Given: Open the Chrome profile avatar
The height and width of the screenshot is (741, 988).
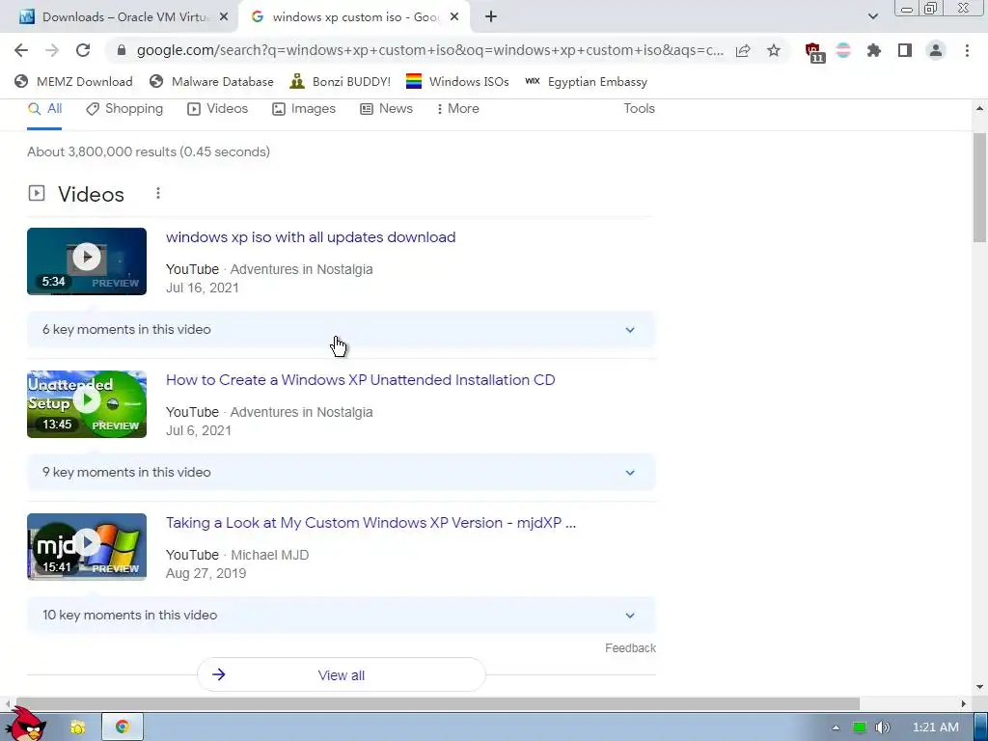Looking at the screenshot, I should tap(936, 50).
